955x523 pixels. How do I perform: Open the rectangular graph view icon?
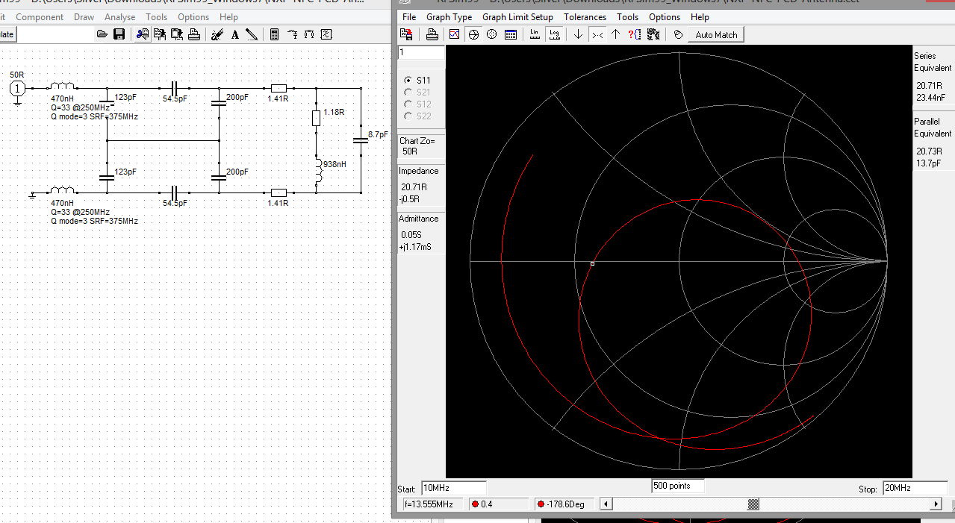[x=454, y=34]
